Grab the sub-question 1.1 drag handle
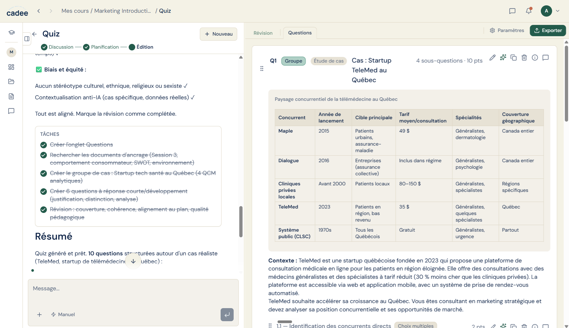Viewport: 569px width, 328px height. pos(270,326)
